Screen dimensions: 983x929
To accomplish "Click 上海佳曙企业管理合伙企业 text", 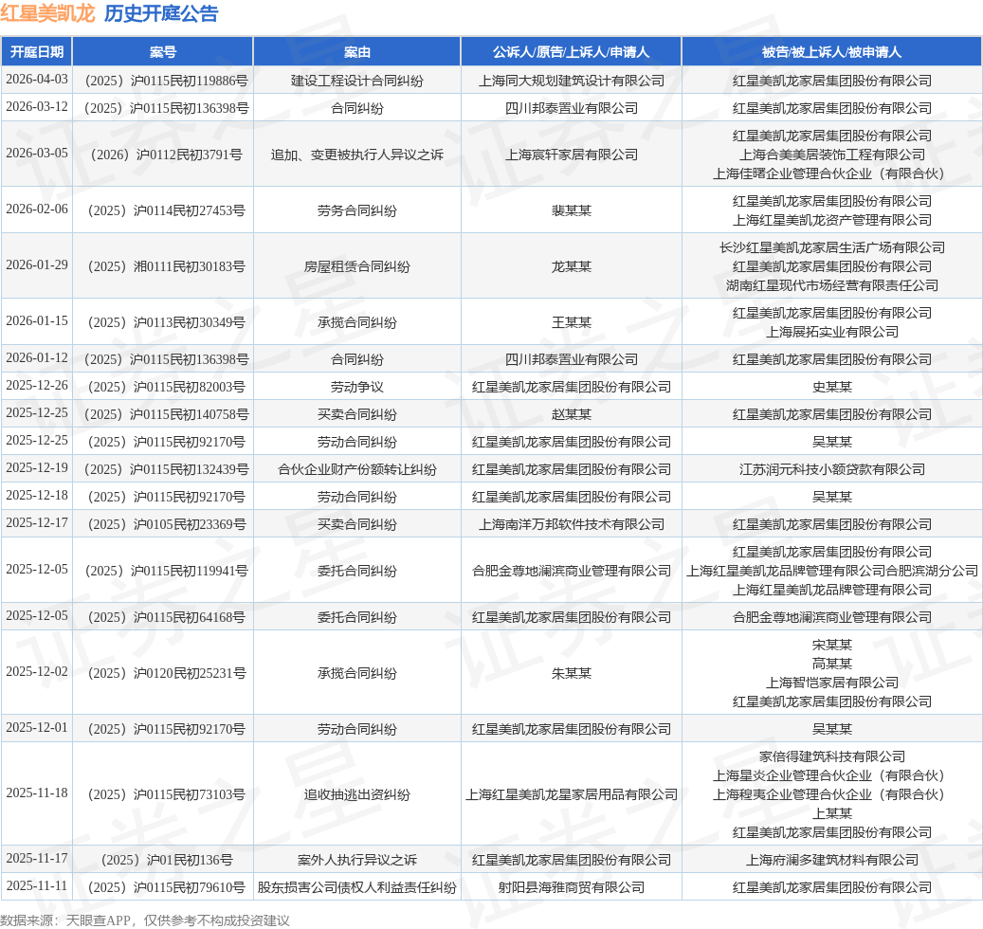I will point(792,173).
